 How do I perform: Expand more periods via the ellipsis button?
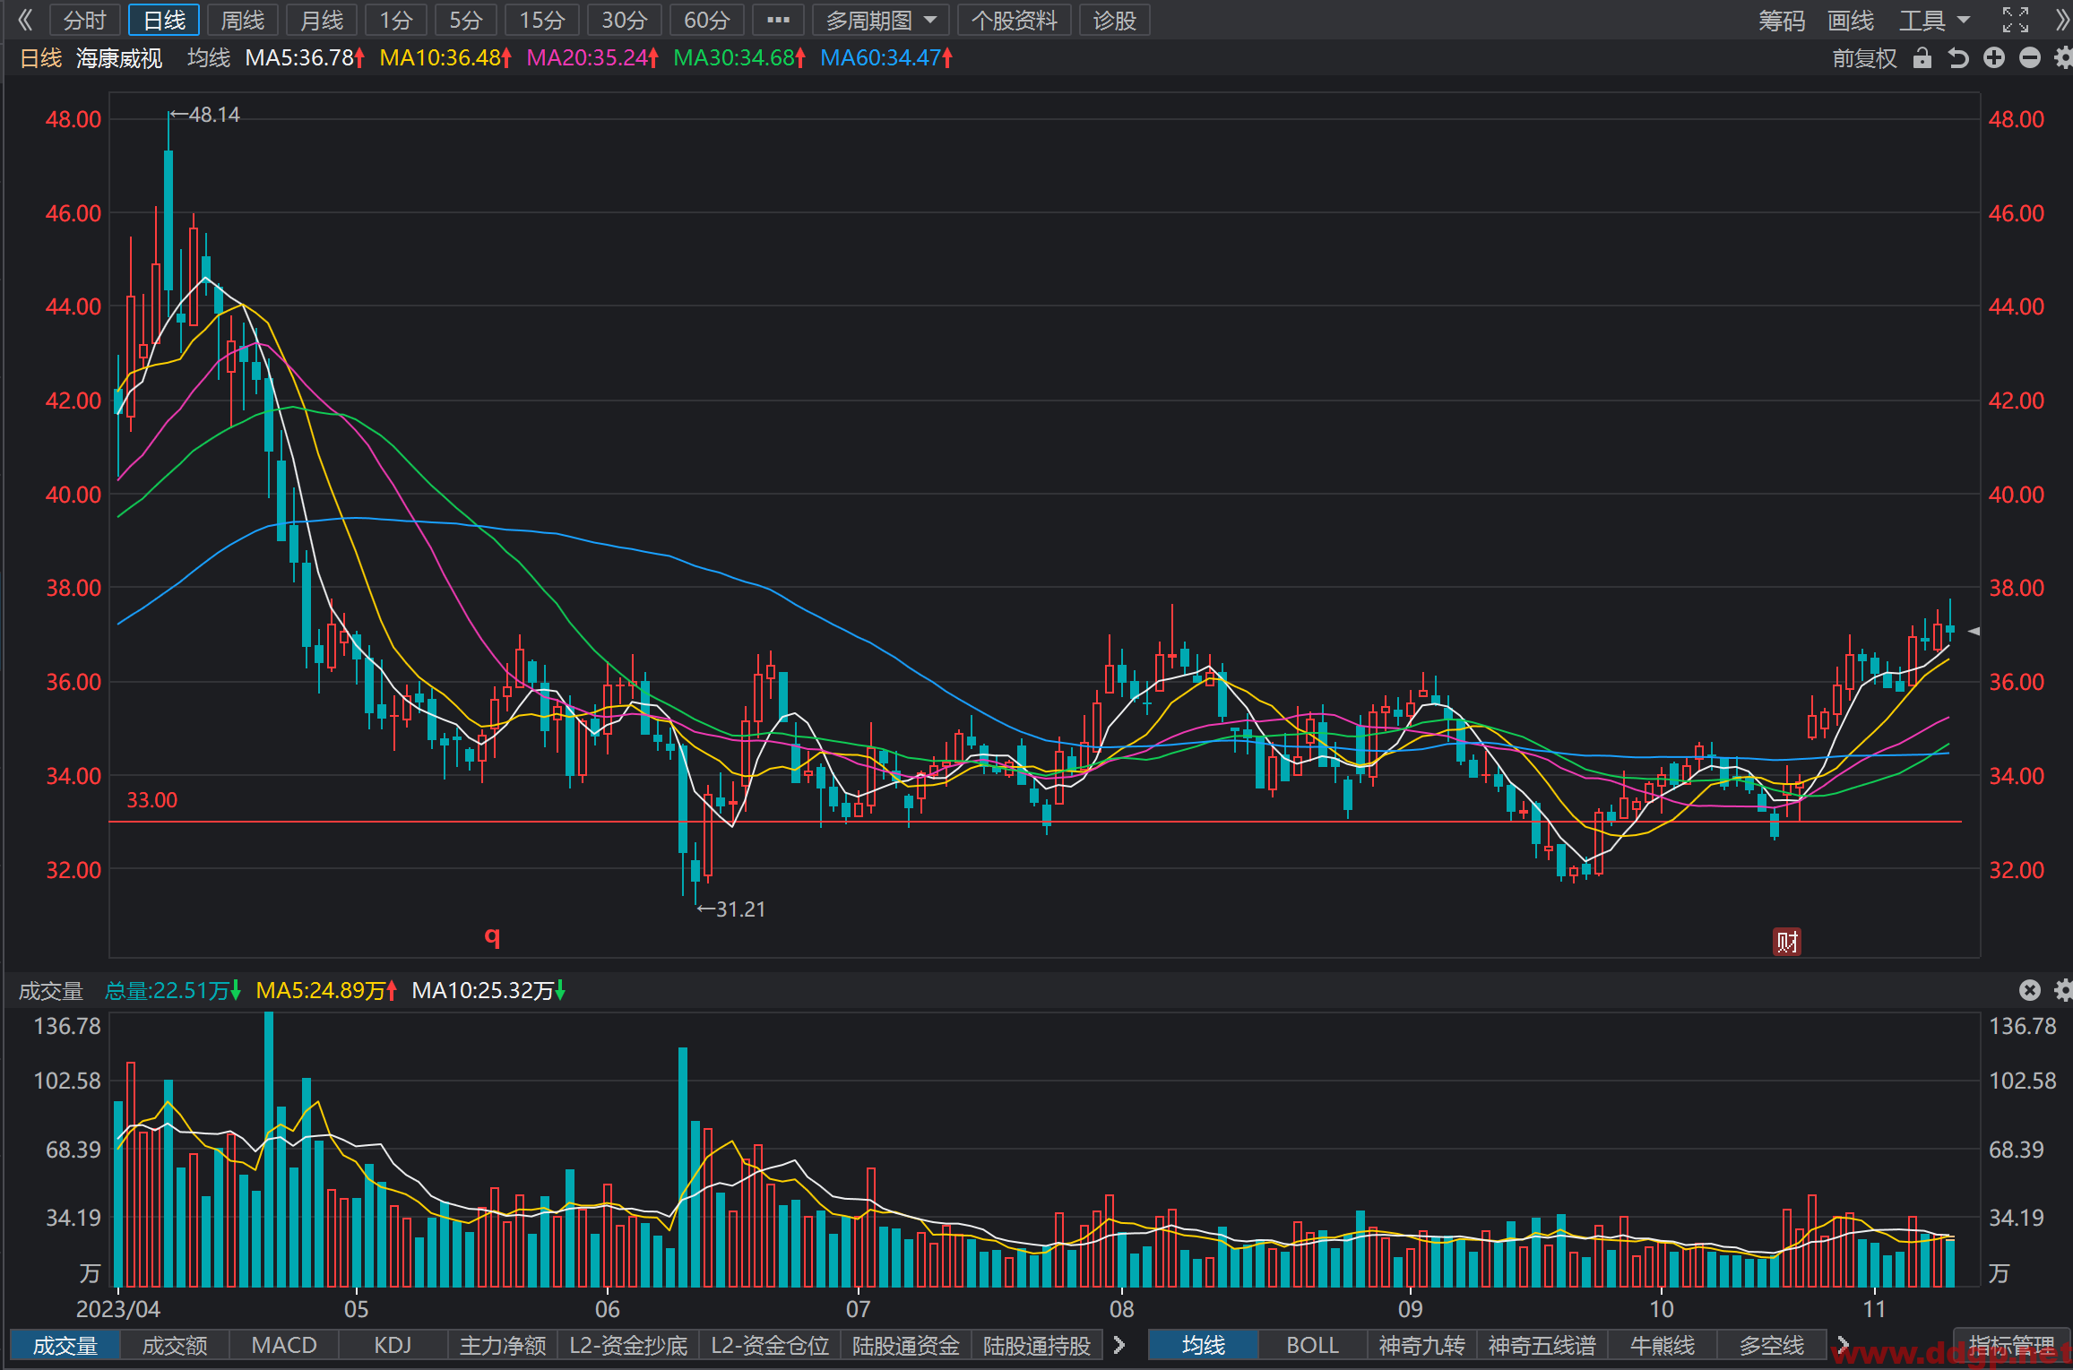(x=778, y=20)
